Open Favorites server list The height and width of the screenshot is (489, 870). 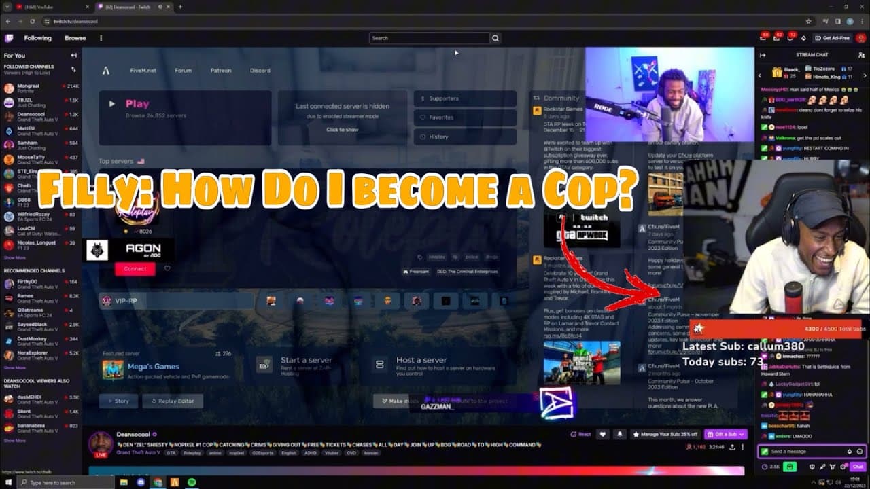click(465, 117)
